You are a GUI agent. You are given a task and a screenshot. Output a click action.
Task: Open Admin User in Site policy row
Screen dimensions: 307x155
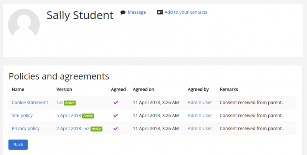[x=200, y=116]
